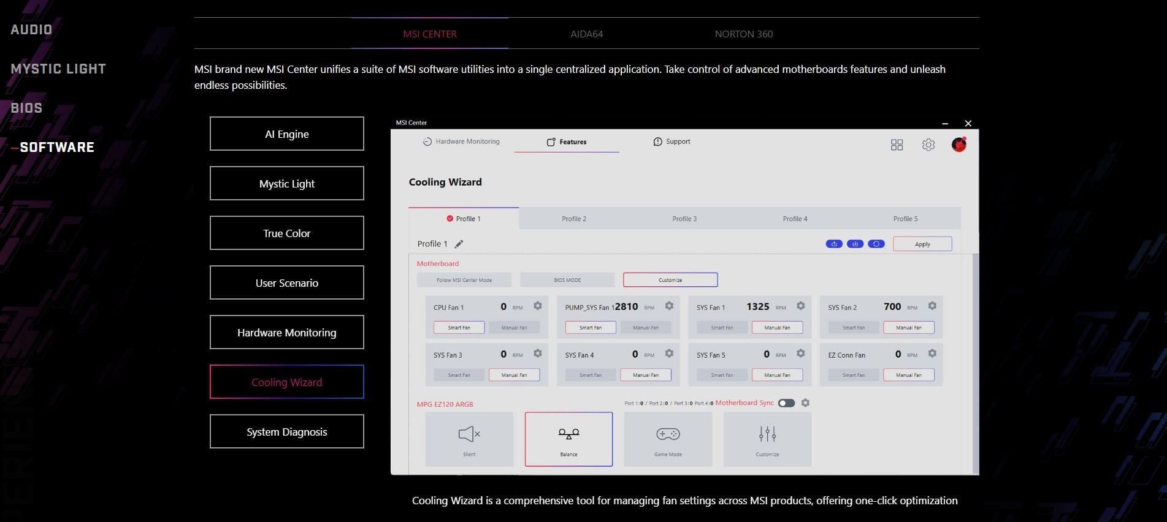Select the Game Mode controller tile

click(668, 439)
